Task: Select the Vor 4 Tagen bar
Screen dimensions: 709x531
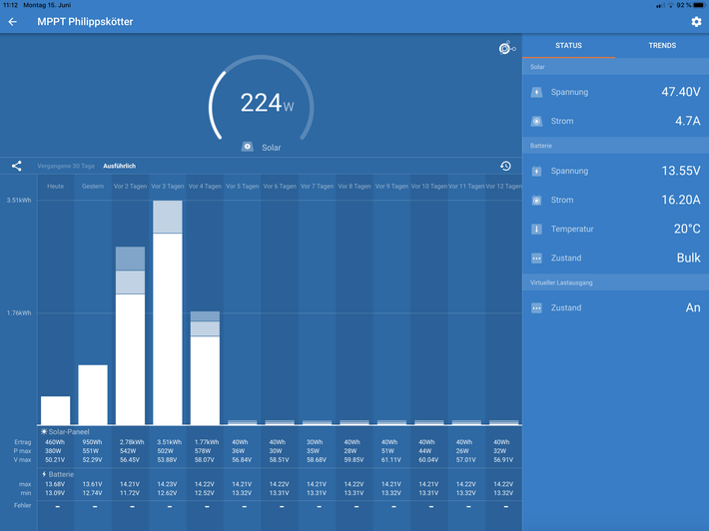Action: pos(205,368)
